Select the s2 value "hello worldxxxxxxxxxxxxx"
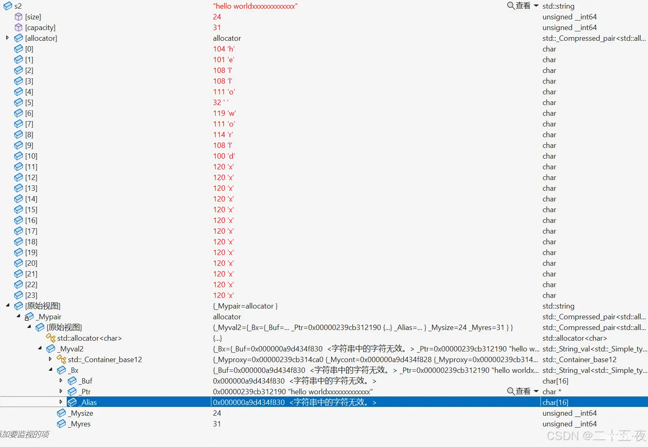 coord(255,6)
